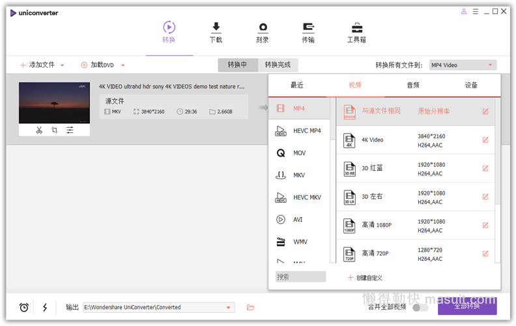
Task: Click the Convert All (全部转换) button
Action: click(466, 305)
